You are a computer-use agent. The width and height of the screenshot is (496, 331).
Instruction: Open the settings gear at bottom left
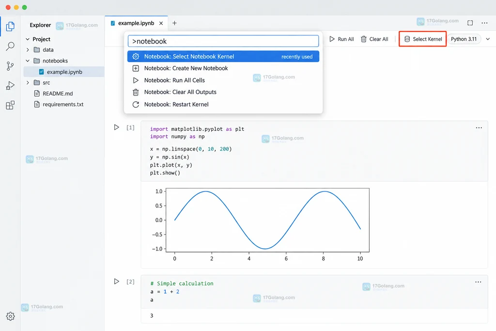tap(11, 316)
